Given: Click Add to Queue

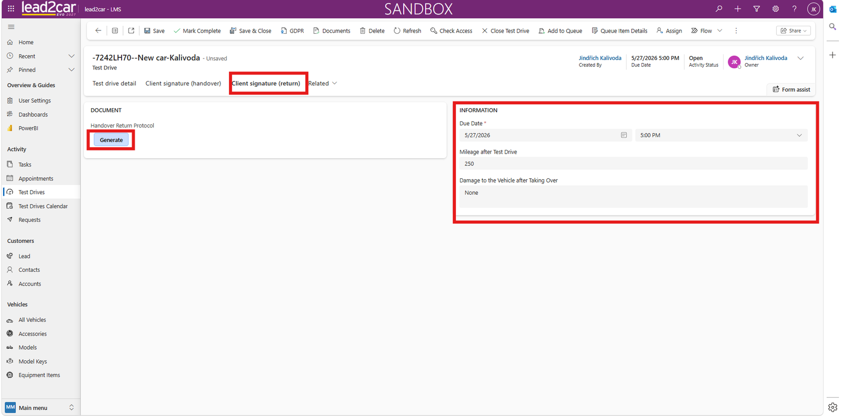Looking at the screenshot, I should pos(560,31).
